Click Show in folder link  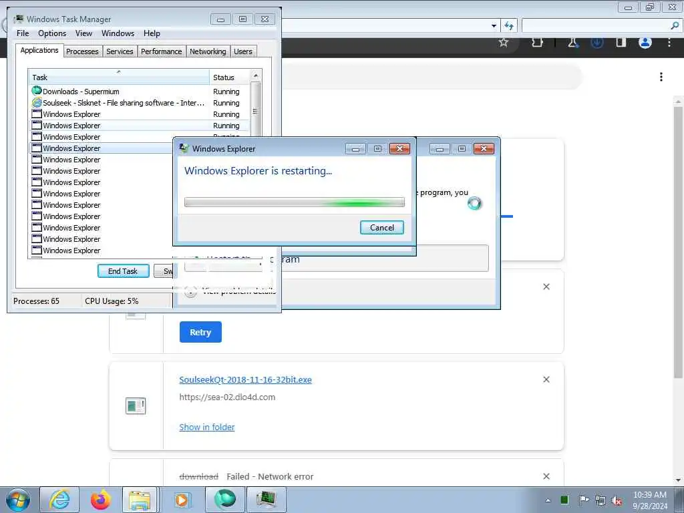point(207,427)
